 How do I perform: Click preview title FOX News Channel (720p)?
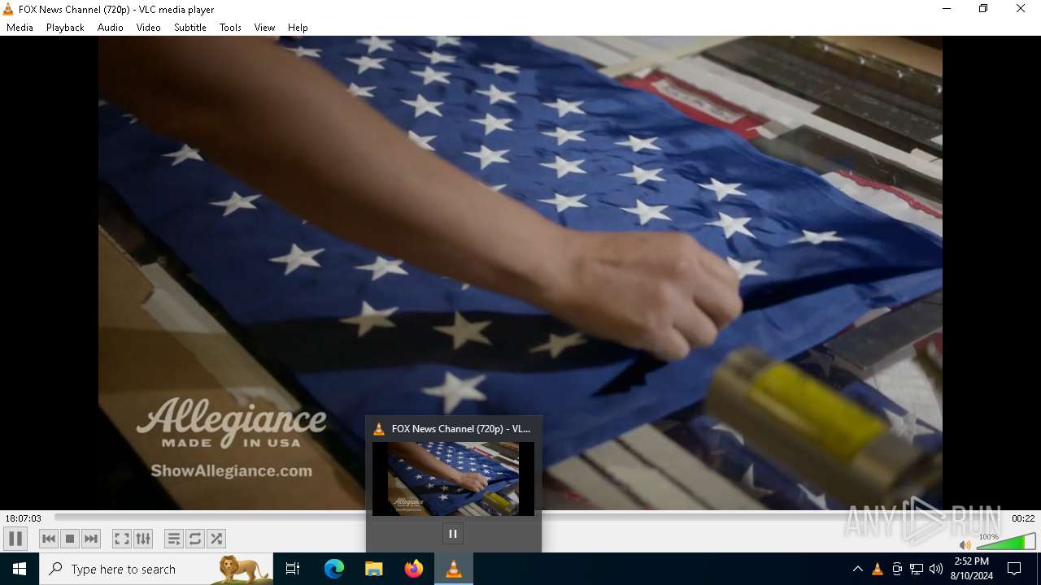460,428
